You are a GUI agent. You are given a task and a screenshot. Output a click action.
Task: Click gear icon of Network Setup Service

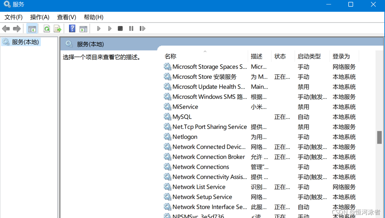tap(167, 197)
